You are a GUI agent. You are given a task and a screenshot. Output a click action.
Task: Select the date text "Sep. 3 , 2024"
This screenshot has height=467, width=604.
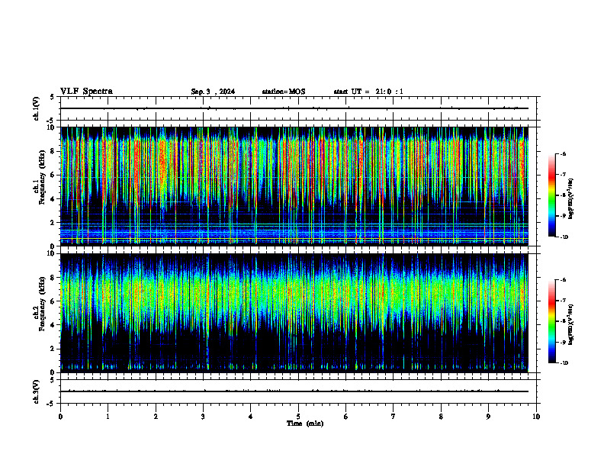213,92
